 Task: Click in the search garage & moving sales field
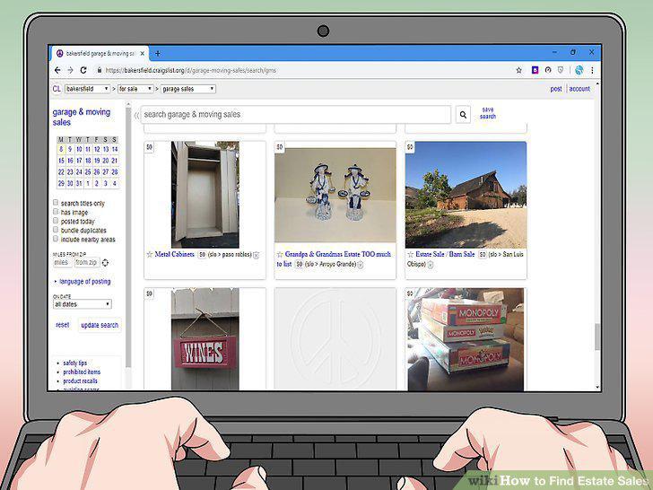[296, 115]
